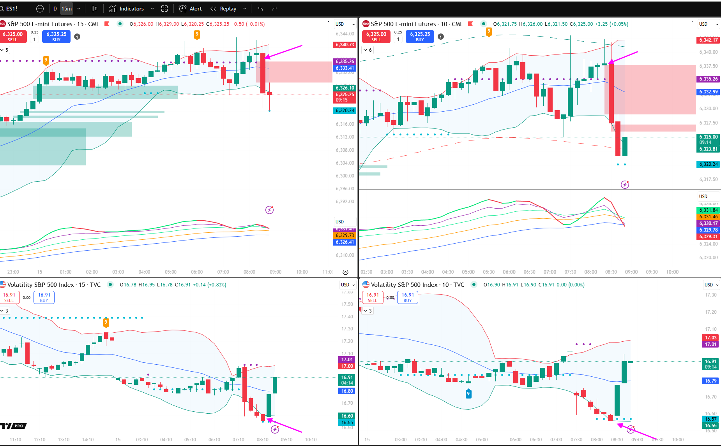This screenshot has width=721, height=446.
Task: Open chart settings gear on ES 15 time axis
Action: click(345, 272)
